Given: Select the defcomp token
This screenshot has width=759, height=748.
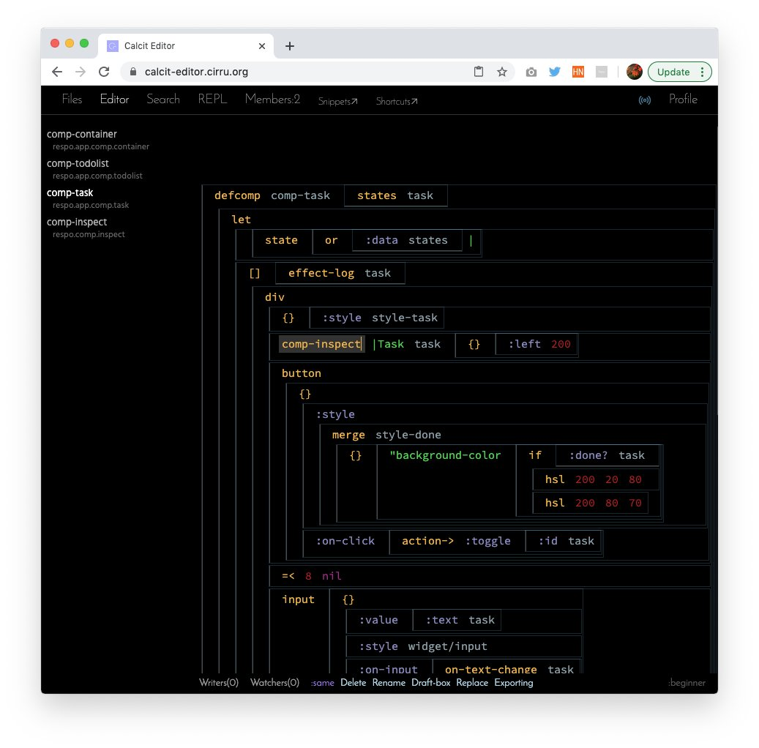Looking at the screenshot, I should [x=237, y=195].
